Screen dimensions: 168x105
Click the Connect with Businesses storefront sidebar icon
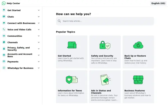point(4,23)
